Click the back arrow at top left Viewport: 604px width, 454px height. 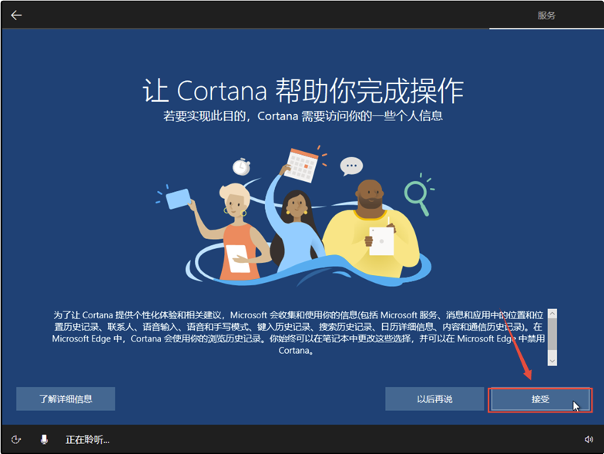(x=16, y=15)
